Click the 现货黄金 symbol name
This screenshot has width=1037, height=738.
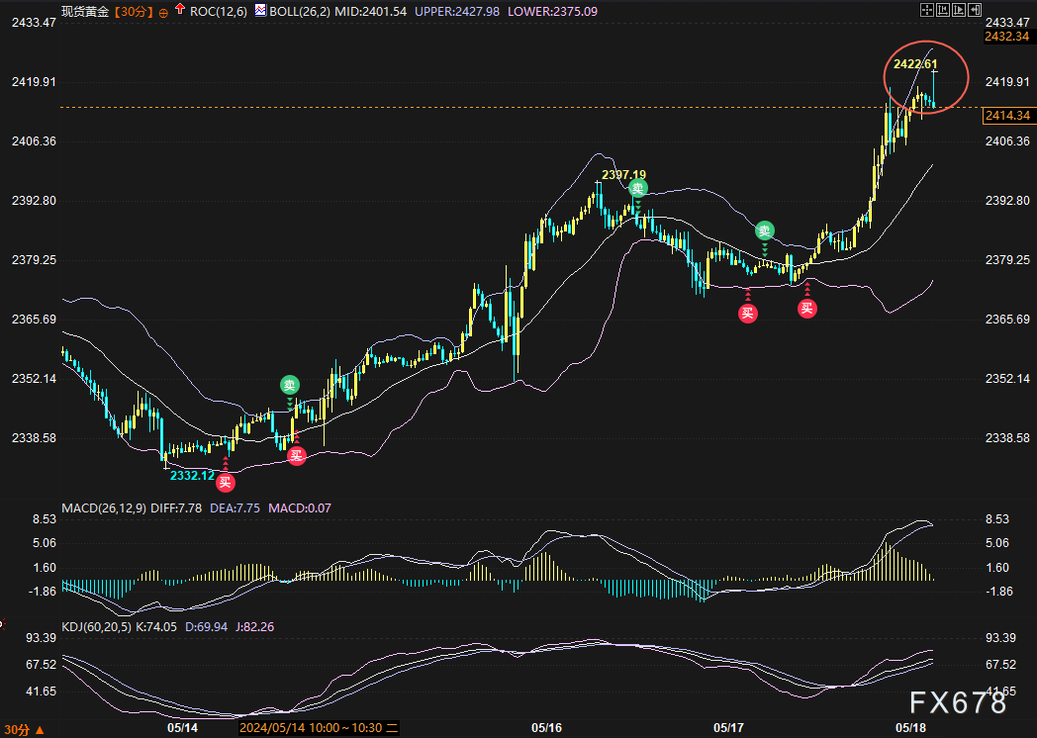(84, 12)
